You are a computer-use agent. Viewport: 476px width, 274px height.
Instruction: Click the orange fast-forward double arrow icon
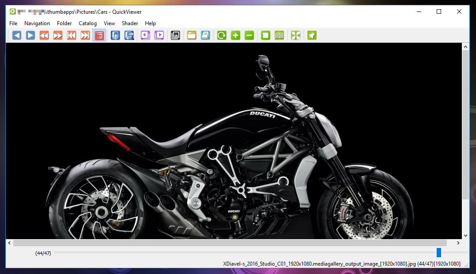tap(58, 35)
